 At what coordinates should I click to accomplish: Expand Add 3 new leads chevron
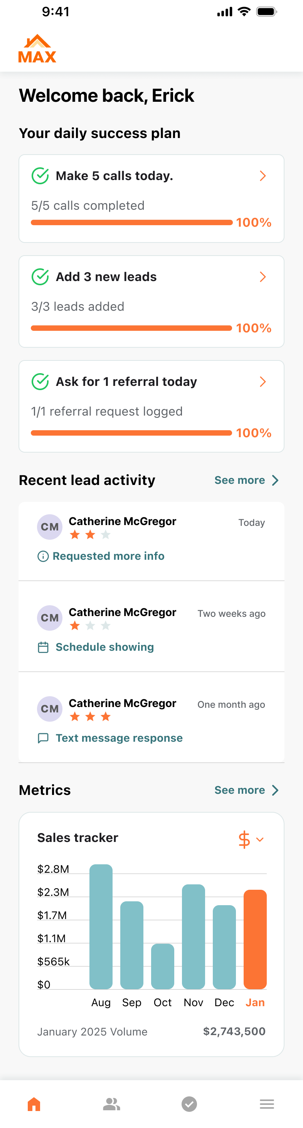263,277
